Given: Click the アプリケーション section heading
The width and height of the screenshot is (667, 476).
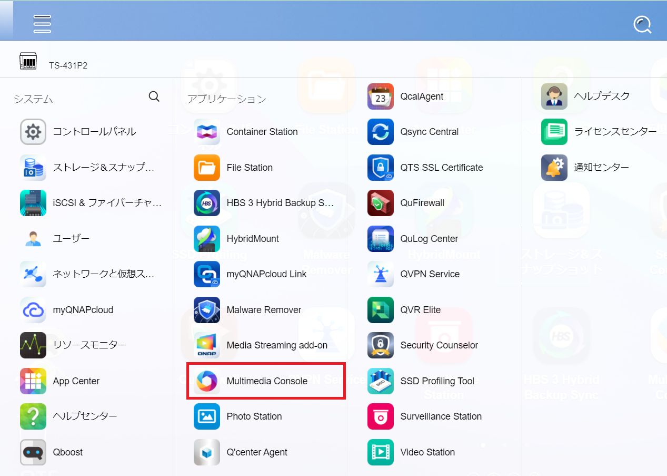Looking at the screenshot, I should click(227, 99).
